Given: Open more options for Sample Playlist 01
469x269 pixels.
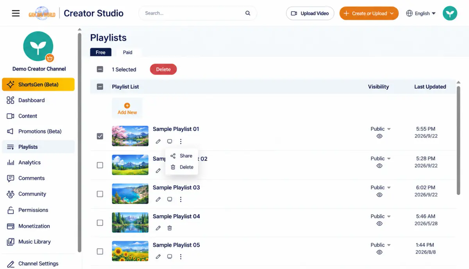Looking at the screenshot, I should [181, 141].
